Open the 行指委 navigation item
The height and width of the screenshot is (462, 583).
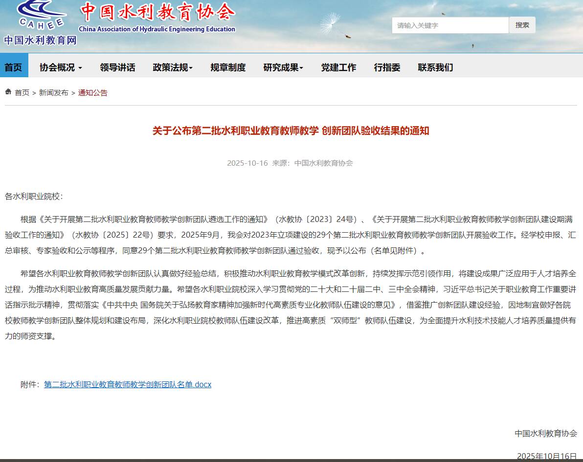point(387,67)
